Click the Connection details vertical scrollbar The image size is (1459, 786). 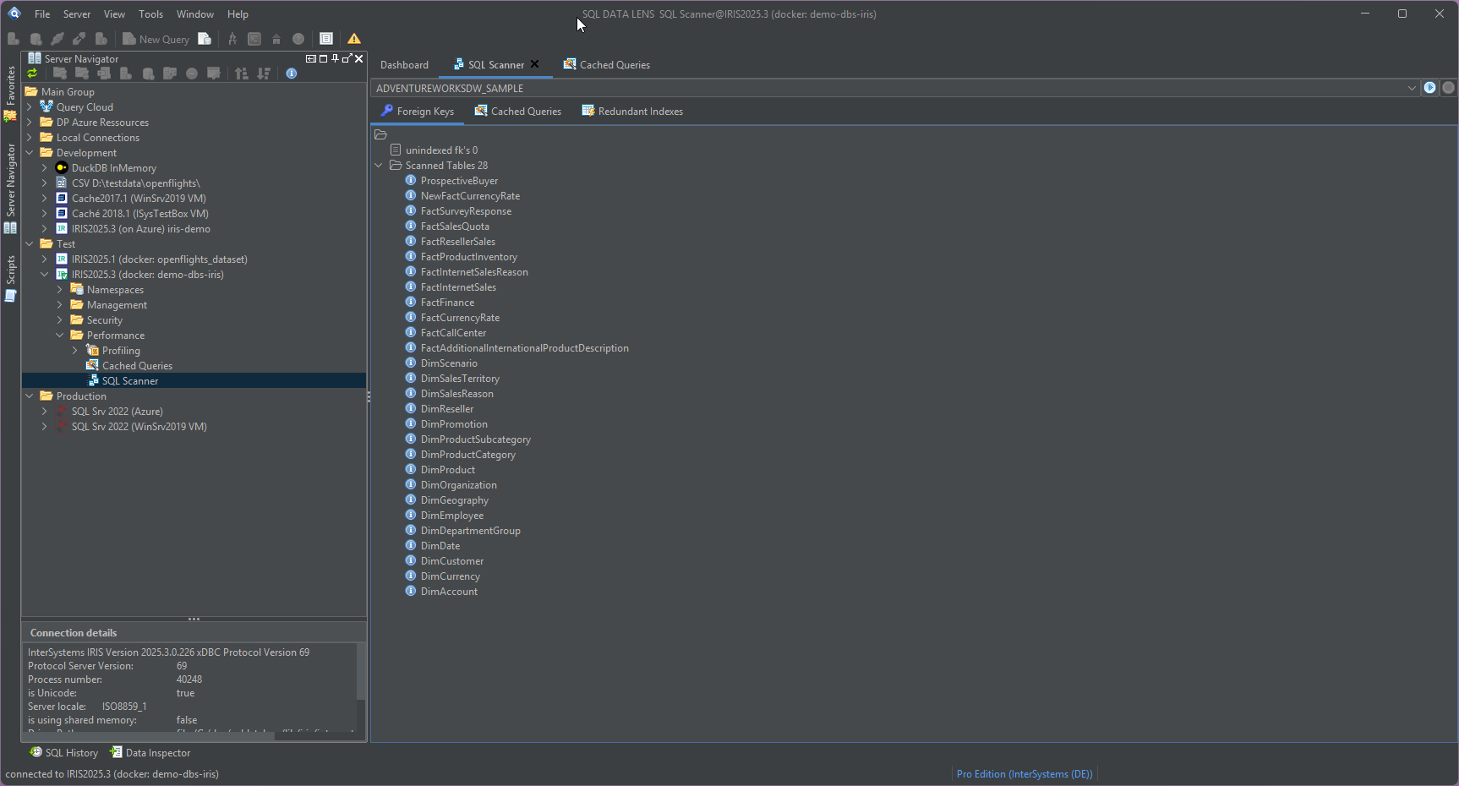coord(361,672)
